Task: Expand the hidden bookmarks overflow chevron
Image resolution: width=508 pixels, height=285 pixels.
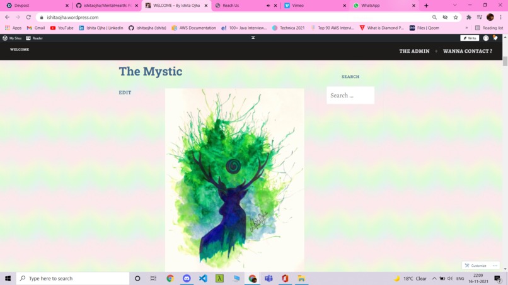Action: click(x=466, y=28)
